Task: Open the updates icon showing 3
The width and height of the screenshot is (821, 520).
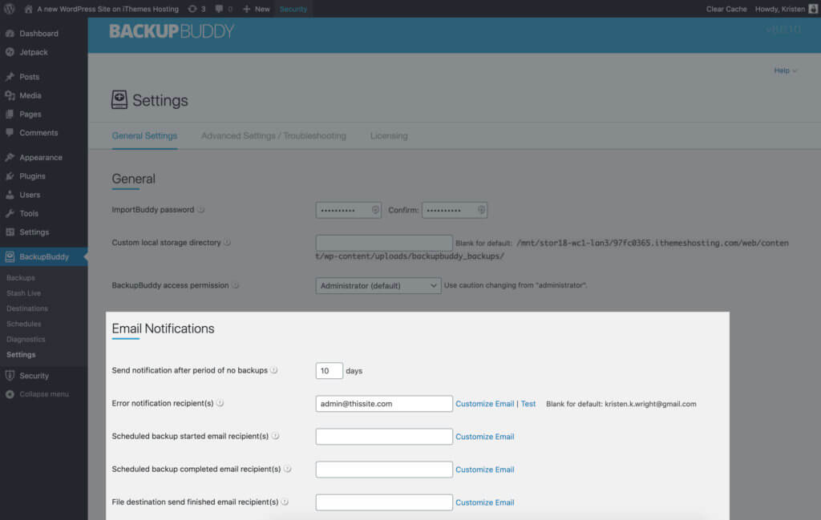Action: [x=192, y=9]
